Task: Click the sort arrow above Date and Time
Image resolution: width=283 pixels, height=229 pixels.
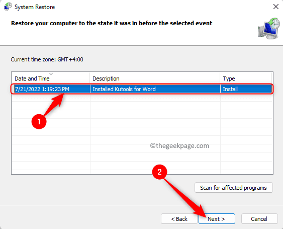Action: (x=51, y=74)
